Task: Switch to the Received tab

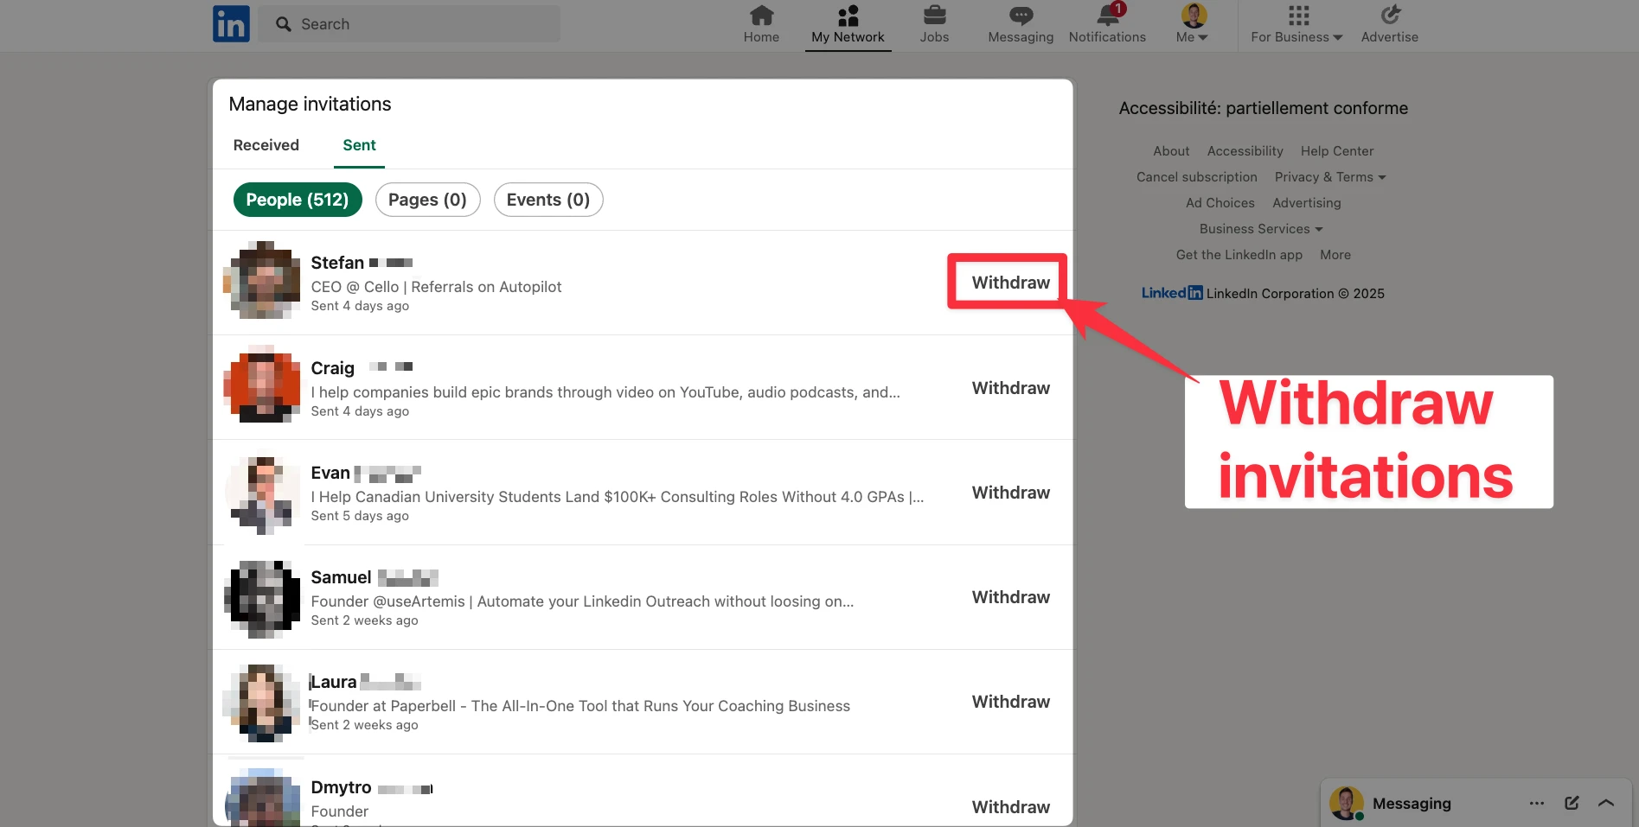Action: tap(266, 145)
